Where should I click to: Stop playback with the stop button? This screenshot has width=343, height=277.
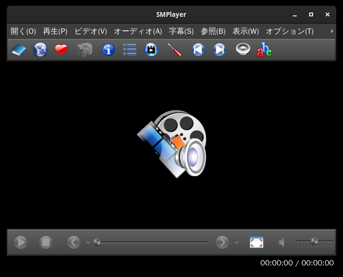coord(46,242)
